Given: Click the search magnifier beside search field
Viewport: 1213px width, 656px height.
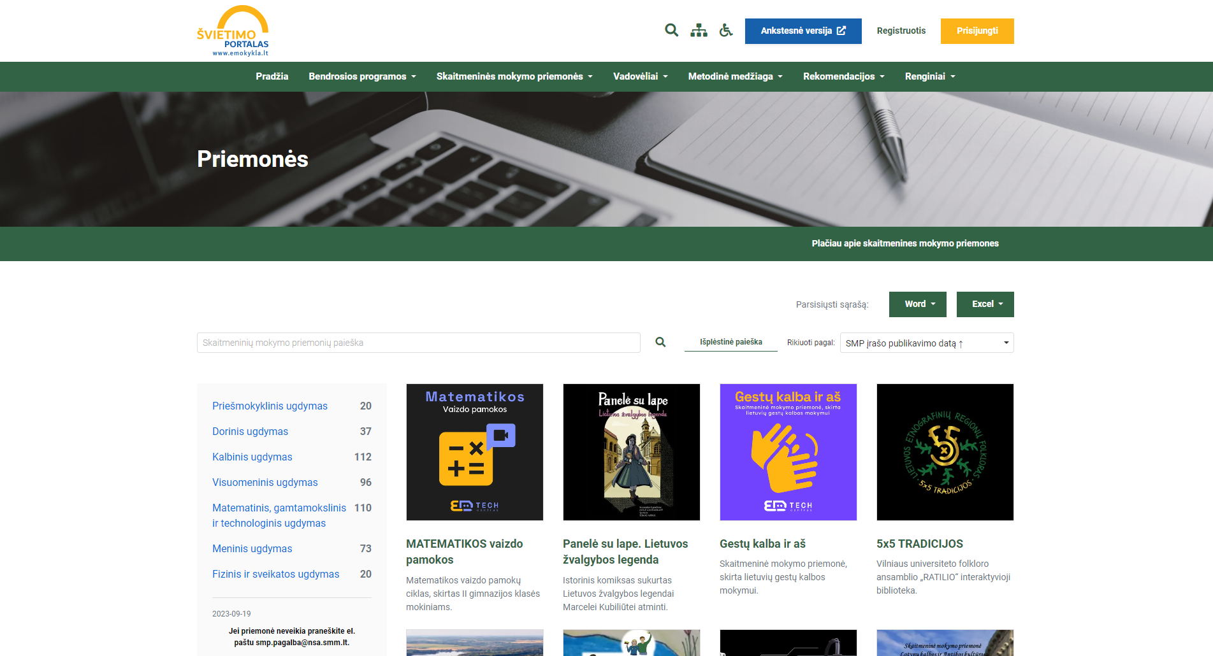Looking at the screenshot, I should point(660,343).
